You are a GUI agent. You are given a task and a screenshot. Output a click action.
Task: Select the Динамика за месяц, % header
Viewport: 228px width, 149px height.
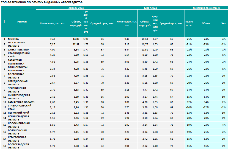[x=206, y=8]
